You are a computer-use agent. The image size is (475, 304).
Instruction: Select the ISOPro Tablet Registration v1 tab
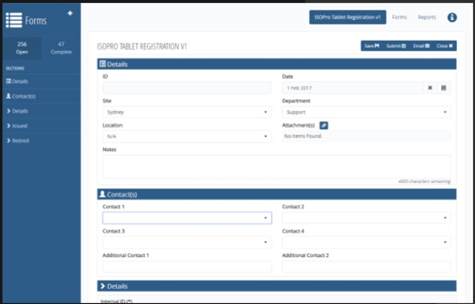click(x=347, y=16)
